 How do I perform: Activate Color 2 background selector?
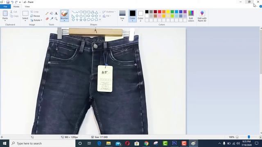pos(140,16)
